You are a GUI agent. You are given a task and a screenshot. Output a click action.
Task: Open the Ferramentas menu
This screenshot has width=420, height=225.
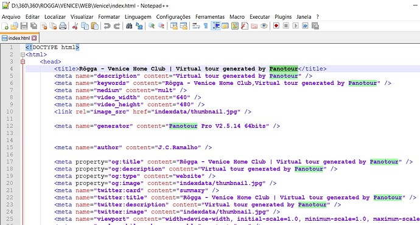(210, 17)
